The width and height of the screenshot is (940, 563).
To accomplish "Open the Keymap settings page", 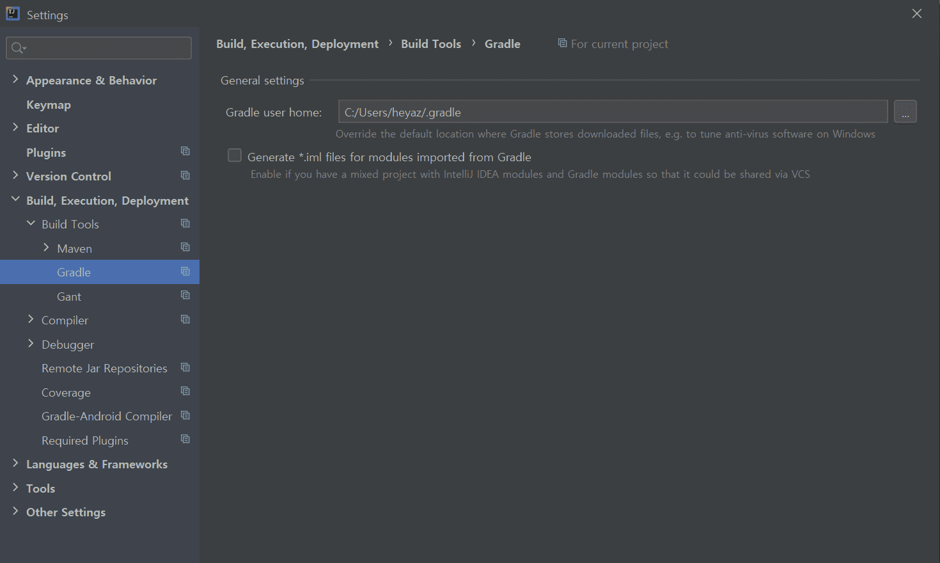I will 49,105.
